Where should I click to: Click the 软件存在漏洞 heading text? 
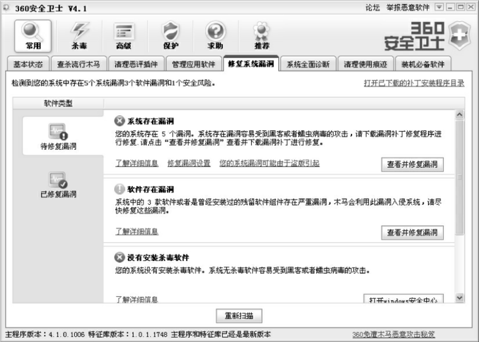[x=151, y=189]
